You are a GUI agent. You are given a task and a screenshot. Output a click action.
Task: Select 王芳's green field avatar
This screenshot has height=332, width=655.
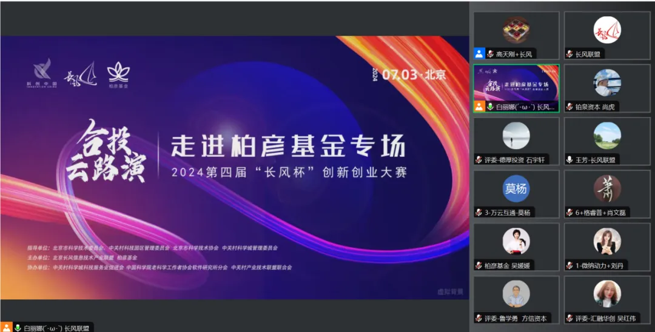[x=607, y=136]
